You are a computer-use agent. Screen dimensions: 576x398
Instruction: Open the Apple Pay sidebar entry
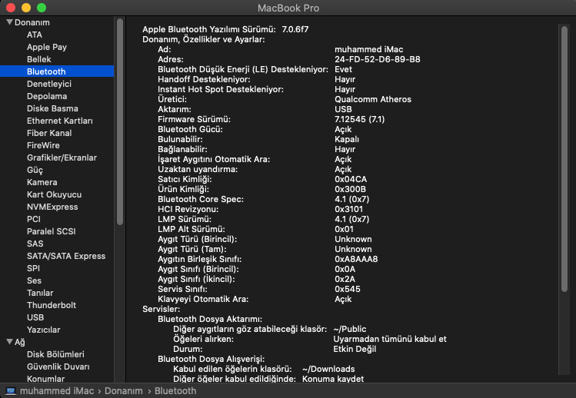point(47,47)
